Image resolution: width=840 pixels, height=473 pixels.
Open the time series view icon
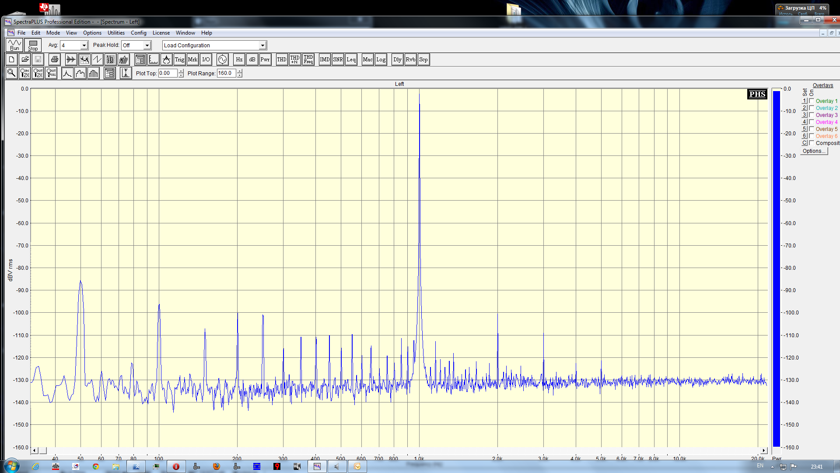point(71,60)
